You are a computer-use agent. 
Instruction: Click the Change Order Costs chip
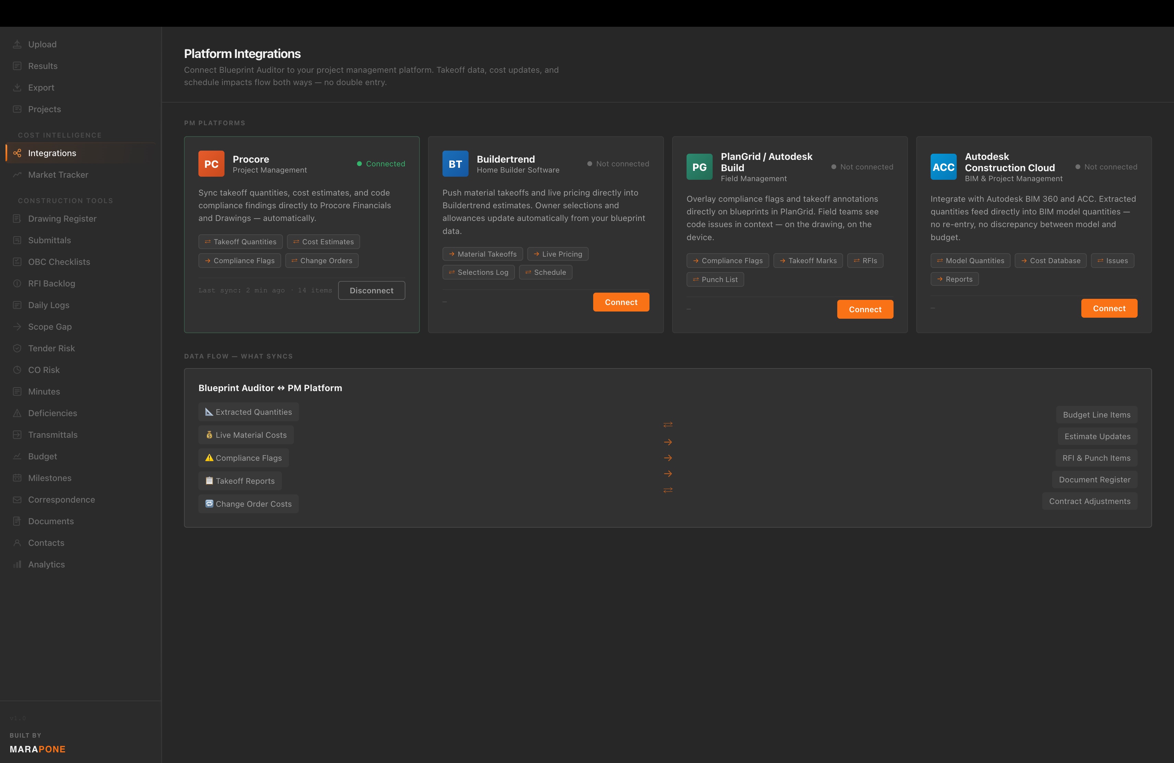click(x=248, y=504)
